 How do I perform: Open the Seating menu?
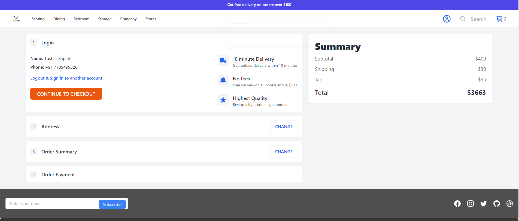[38, 19]
